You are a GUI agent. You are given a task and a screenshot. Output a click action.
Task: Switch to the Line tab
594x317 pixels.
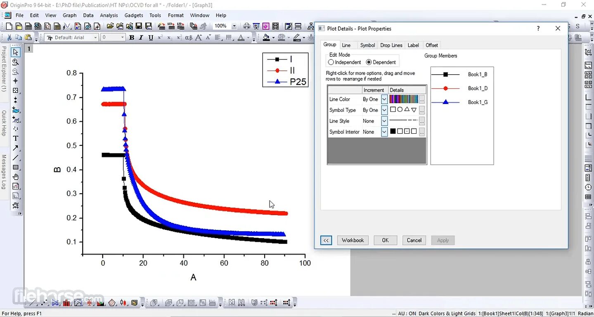pyautogui.click(x=346, y=45)
